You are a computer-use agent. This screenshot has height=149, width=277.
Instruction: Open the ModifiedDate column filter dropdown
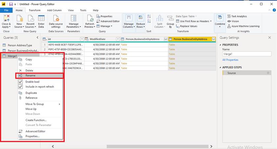tap(118, 39)
